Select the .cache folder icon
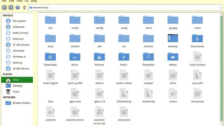The height and width of the screenshot is (126, 224). (x=75, y=20)
